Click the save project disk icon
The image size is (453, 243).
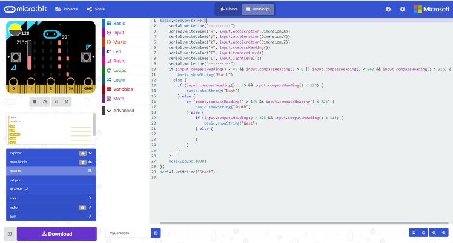coord(156,233)
